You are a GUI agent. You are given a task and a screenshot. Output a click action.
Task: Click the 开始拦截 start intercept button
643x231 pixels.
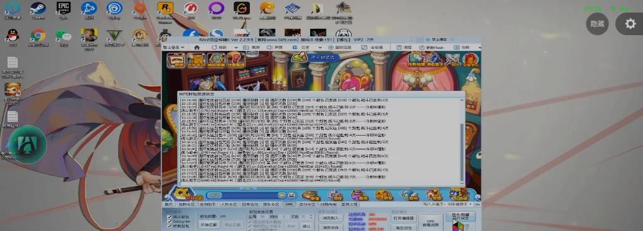tap(209, 225)
